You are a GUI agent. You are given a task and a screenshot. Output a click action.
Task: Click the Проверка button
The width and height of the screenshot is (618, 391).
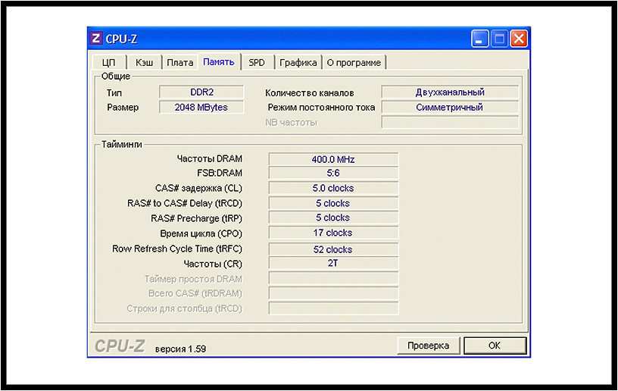click(428, 346)
